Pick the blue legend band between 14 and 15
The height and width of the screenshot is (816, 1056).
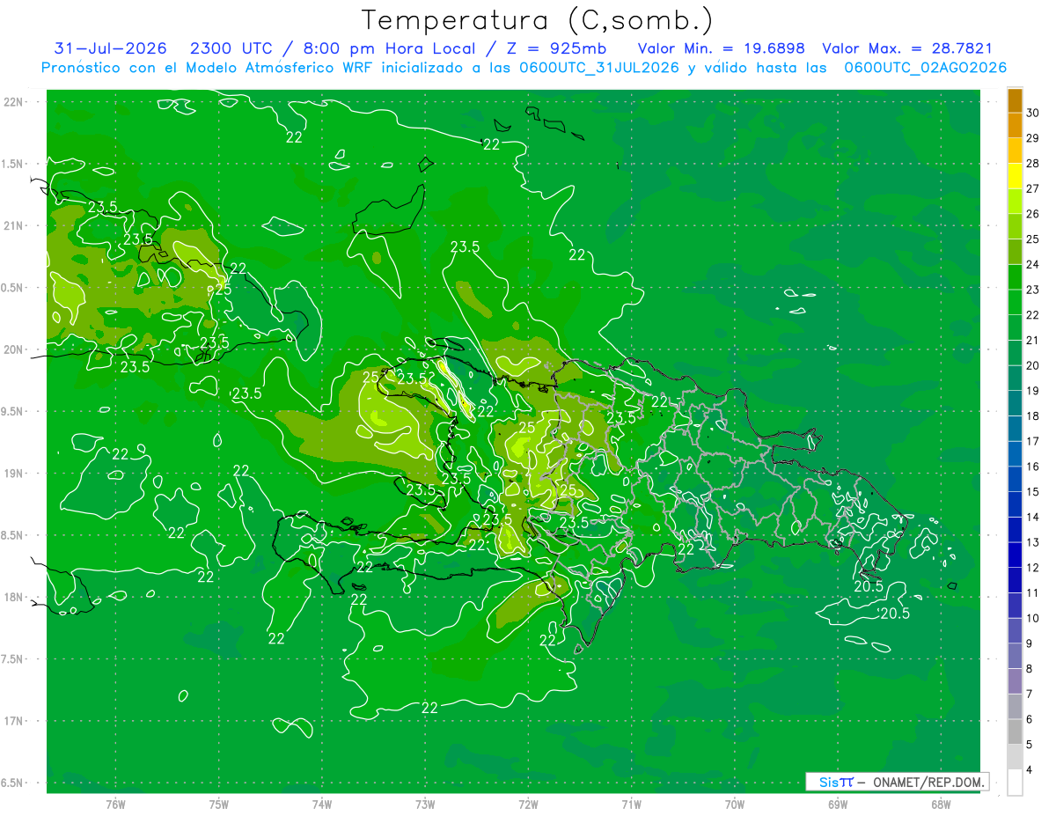[1015, 505]
